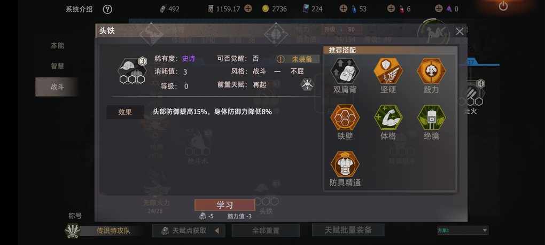Open the 绝境 talent icon

[431, 117]
